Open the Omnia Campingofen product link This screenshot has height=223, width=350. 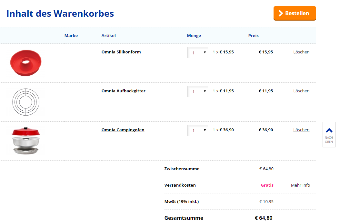coord(123,130)
